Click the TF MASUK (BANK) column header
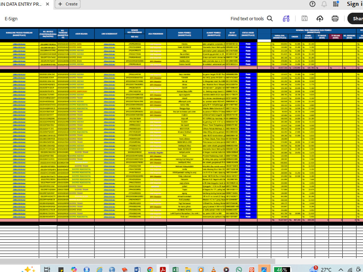The height and width of the screenshot is (272, 363). point(322,37)
